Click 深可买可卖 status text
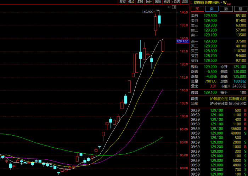248x176 pixels. pos(238,104)
